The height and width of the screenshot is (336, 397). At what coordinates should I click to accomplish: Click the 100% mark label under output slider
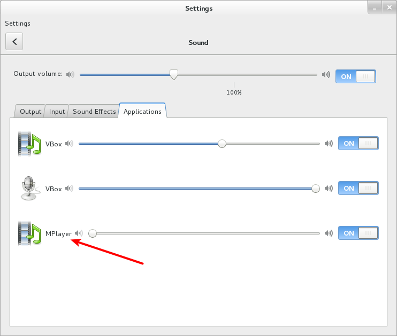(234, 92)
